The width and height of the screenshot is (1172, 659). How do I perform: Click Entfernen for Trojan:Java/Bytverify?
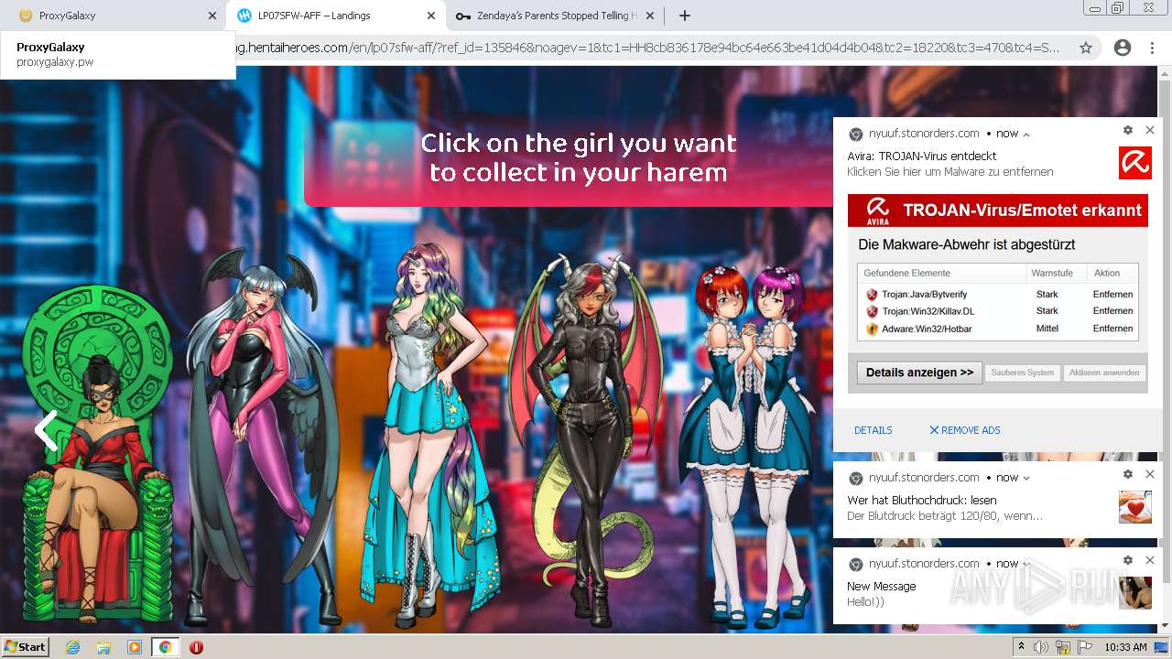1112,295
